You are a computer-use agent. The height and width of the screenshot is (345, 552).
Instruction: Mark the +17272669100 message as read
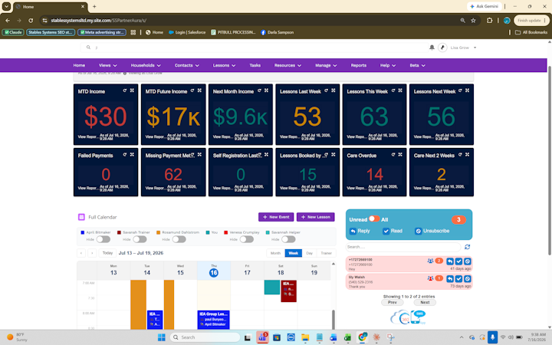458,261
